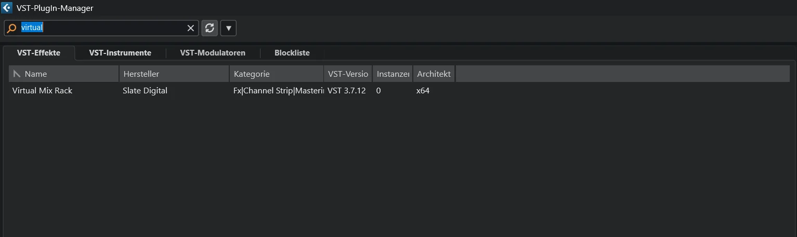Sort by the Name column header

(64, 74)
